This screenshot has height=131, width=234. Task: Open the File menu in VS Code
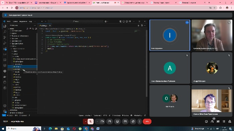pyautogui.click(x=9, y=21)
